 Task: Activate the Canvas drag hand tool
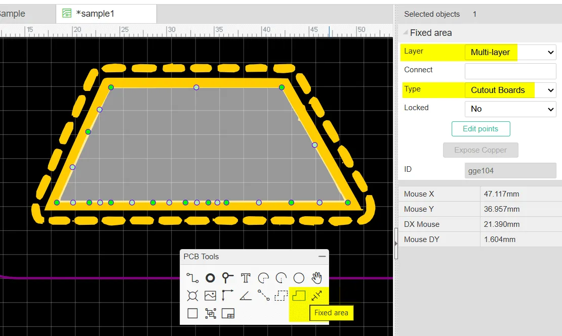[317, 277]
